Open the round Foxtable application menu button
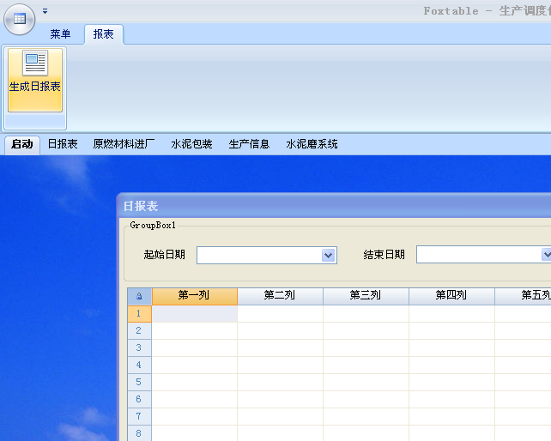This screenshot has width=551, height=441. pos(20,19)
